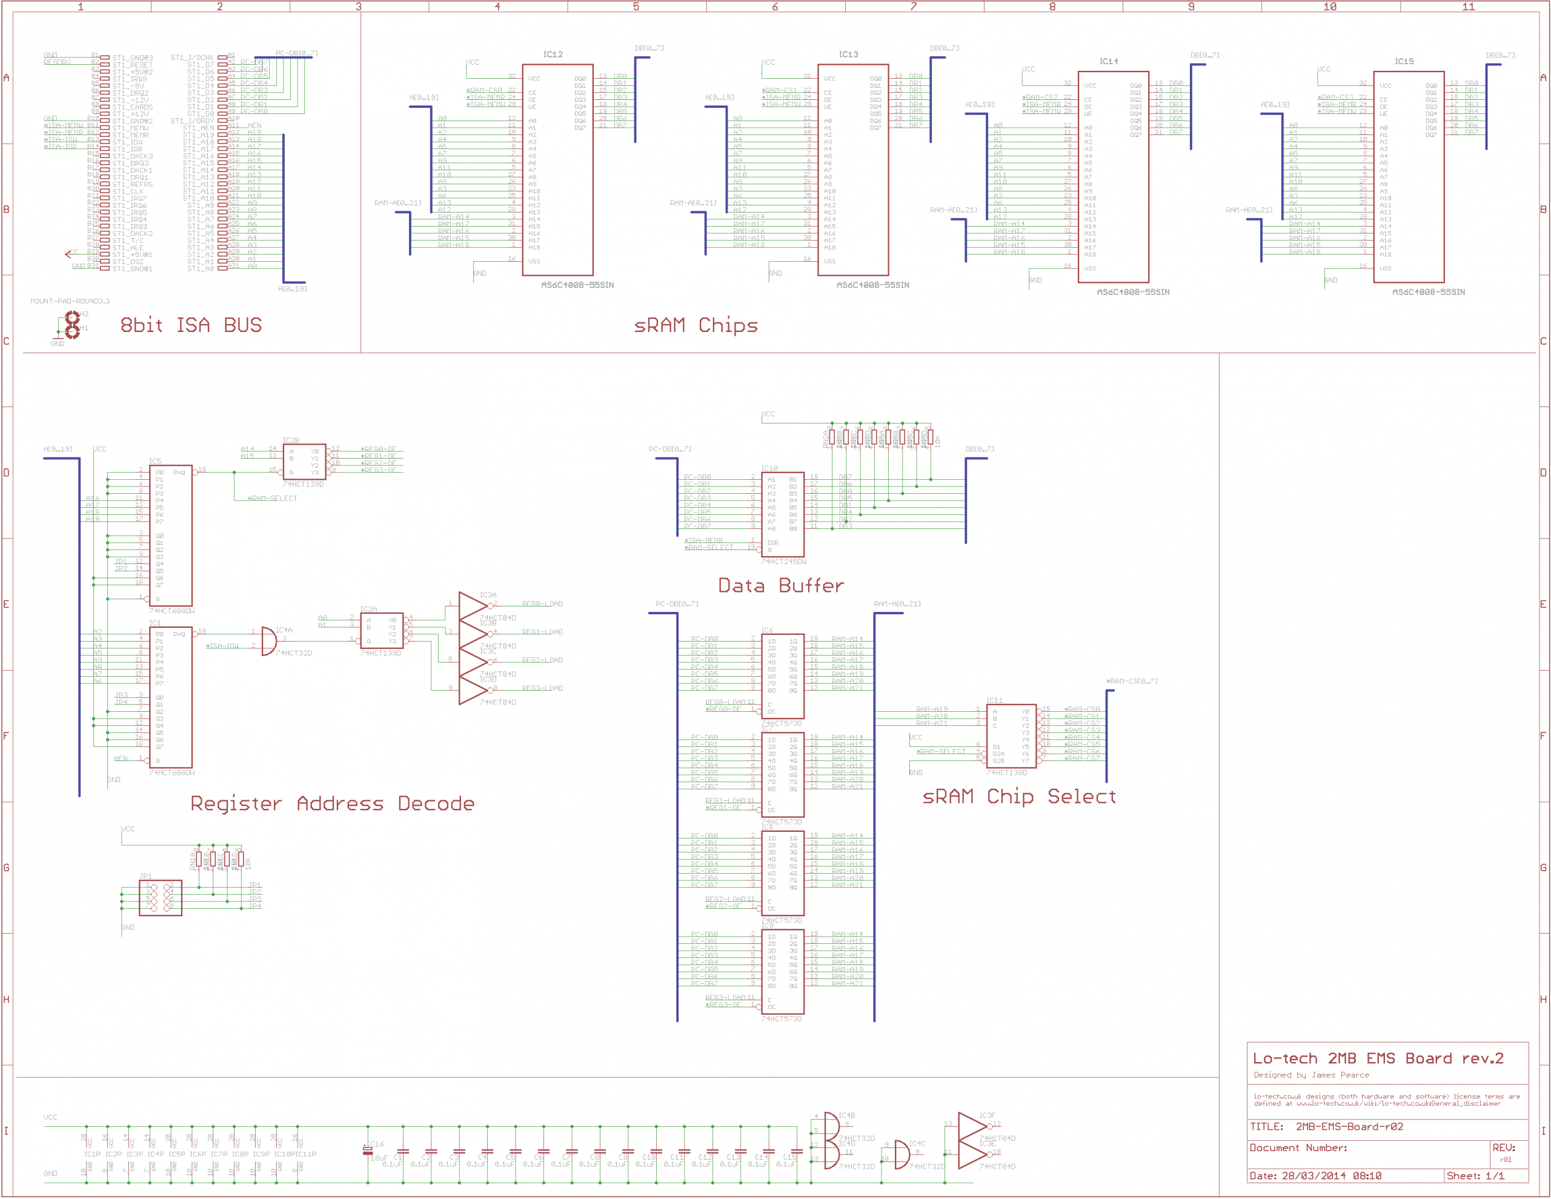Click the mounting pad H1/H2 symbol
This screenshot has height=1199, width=1551.
click(x=71, y=325)
